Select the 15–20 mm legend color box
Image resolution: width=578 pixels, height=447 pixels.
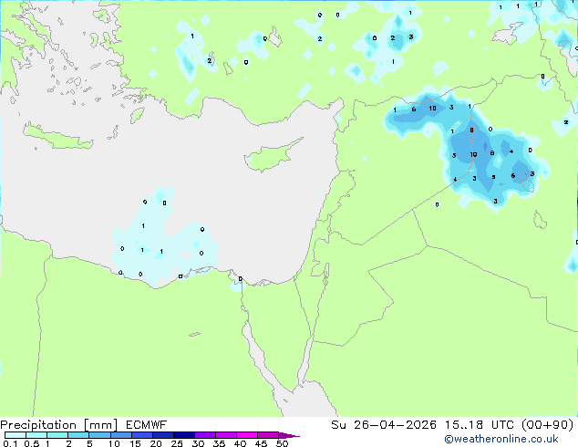pyautogui.click(x=141, y=435)
